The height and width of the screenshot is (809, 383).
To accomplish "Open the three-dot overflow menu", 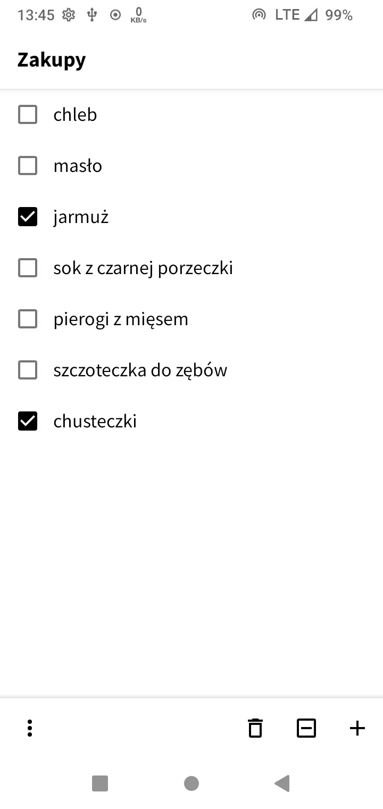I will [29, 728].
